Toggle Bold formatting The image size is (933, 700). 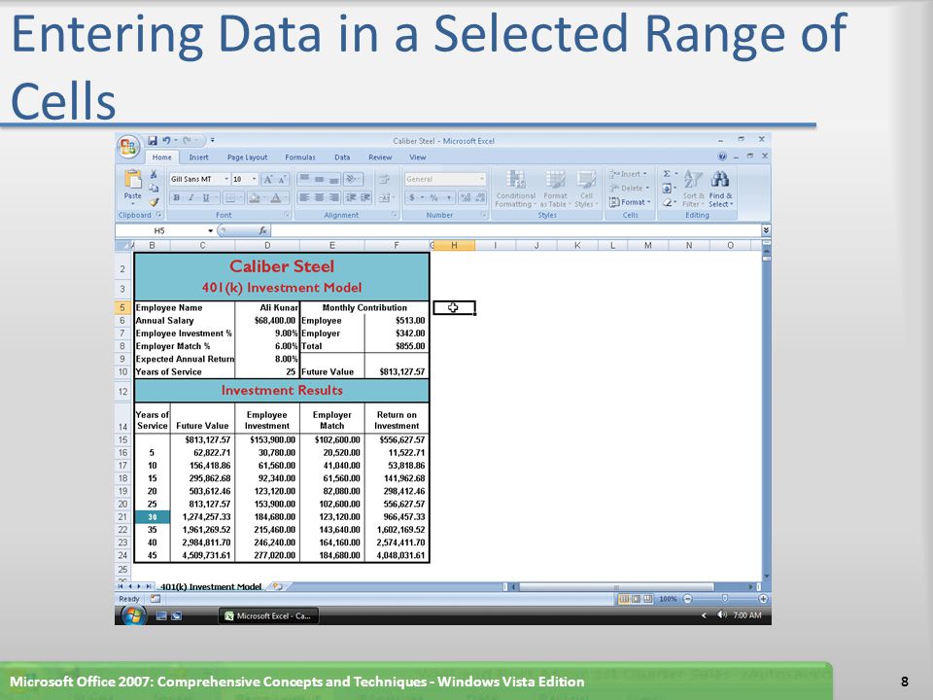click(x=176, y=197)
